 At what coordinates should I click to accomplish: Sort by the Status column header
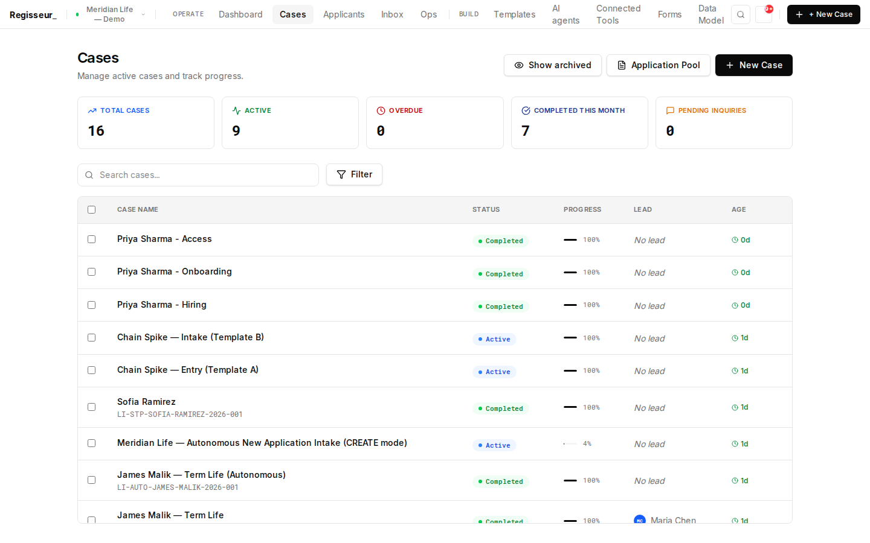point(486,209)
